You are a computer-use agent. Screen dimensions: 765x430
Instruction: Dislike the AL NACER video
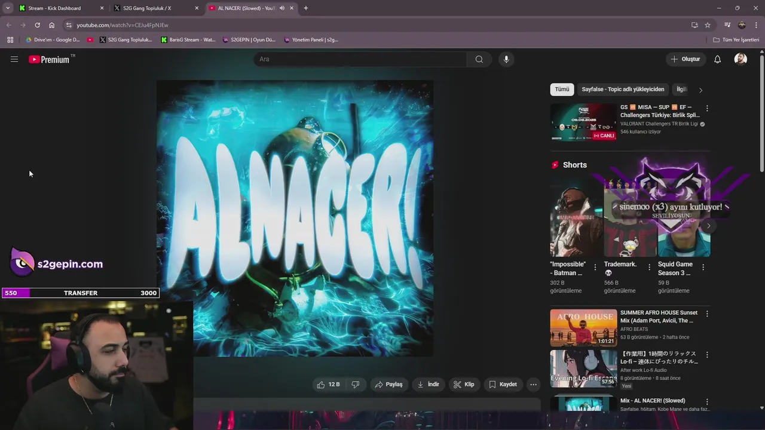(356, 385)
